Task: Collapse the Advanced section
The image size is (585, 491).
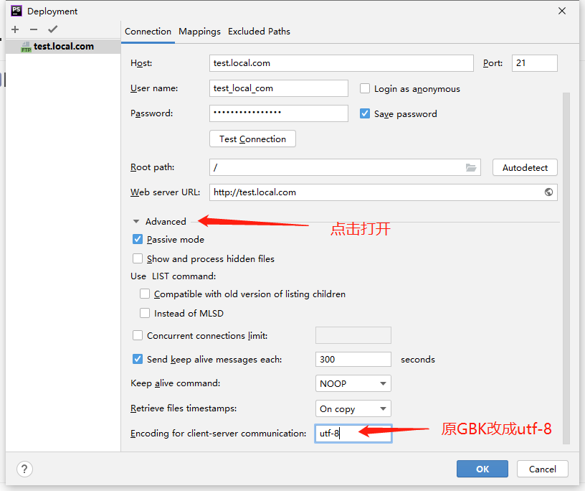Action: (x=136, y=222)
